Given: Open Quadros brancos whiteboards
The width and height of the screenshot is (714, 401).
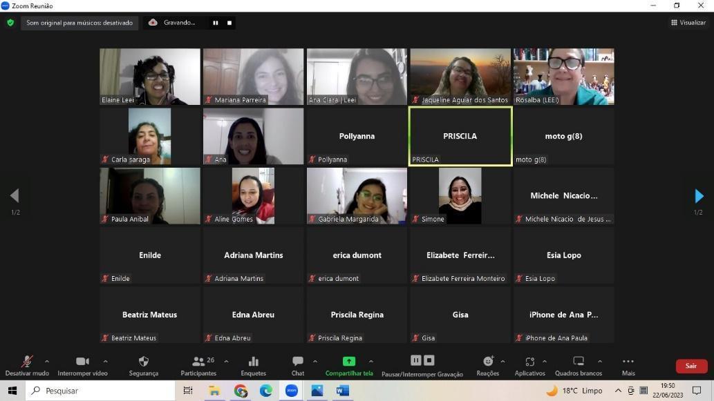Looking at the screenshot, I should coord(579,366).
